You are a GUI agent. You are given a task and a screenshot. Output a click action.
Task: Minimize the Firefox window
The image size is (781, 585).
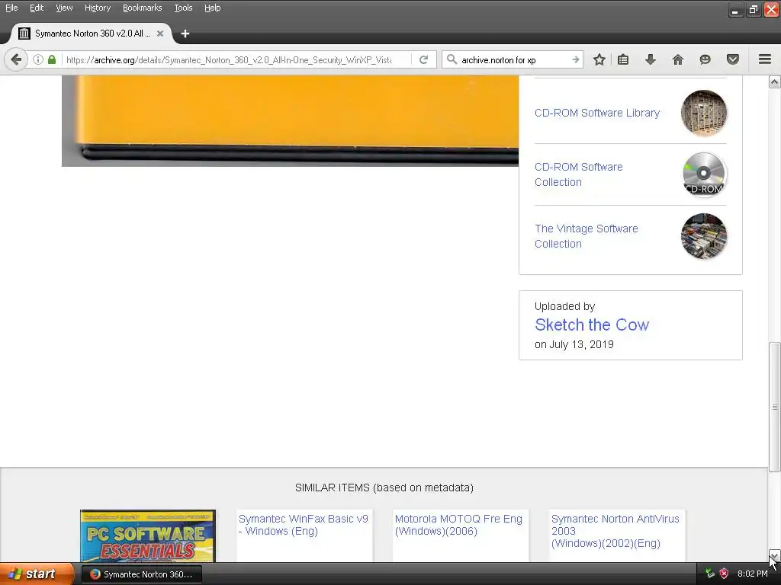click(735, 9)
